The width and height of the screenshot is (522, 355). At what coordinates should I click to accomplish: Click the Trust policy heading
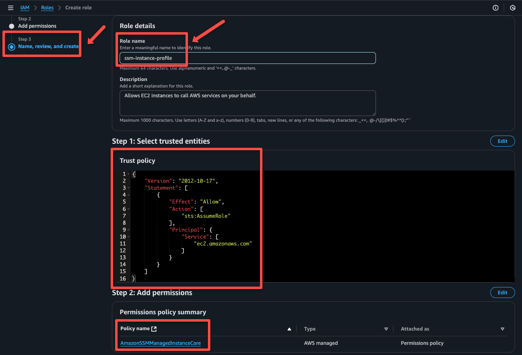pyautogui.click(x=138, y=161)
